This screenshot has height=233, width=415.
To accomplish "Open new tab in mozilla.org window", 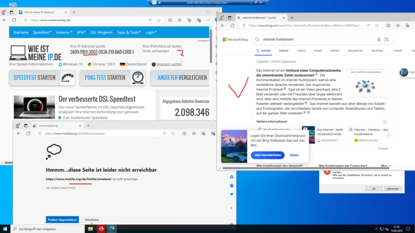I will click(88, 126).
